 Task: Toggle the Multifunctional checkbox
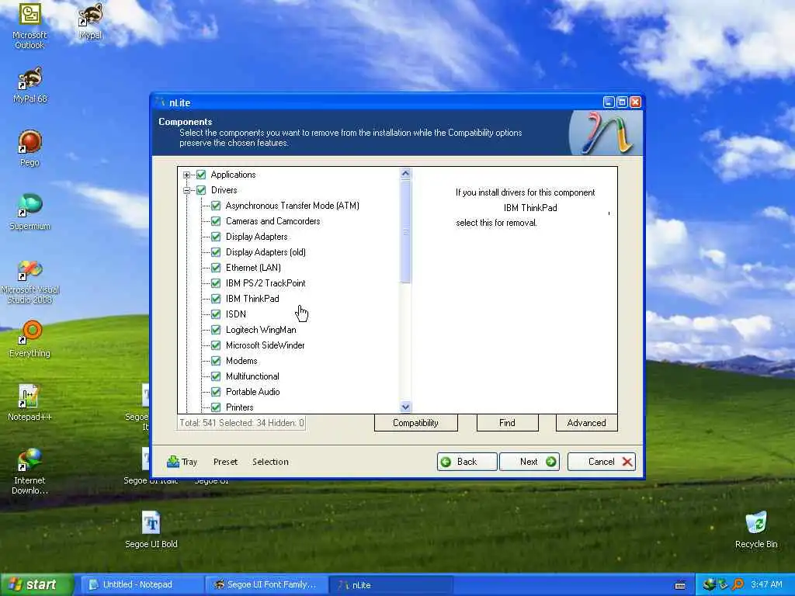(216, 376)
